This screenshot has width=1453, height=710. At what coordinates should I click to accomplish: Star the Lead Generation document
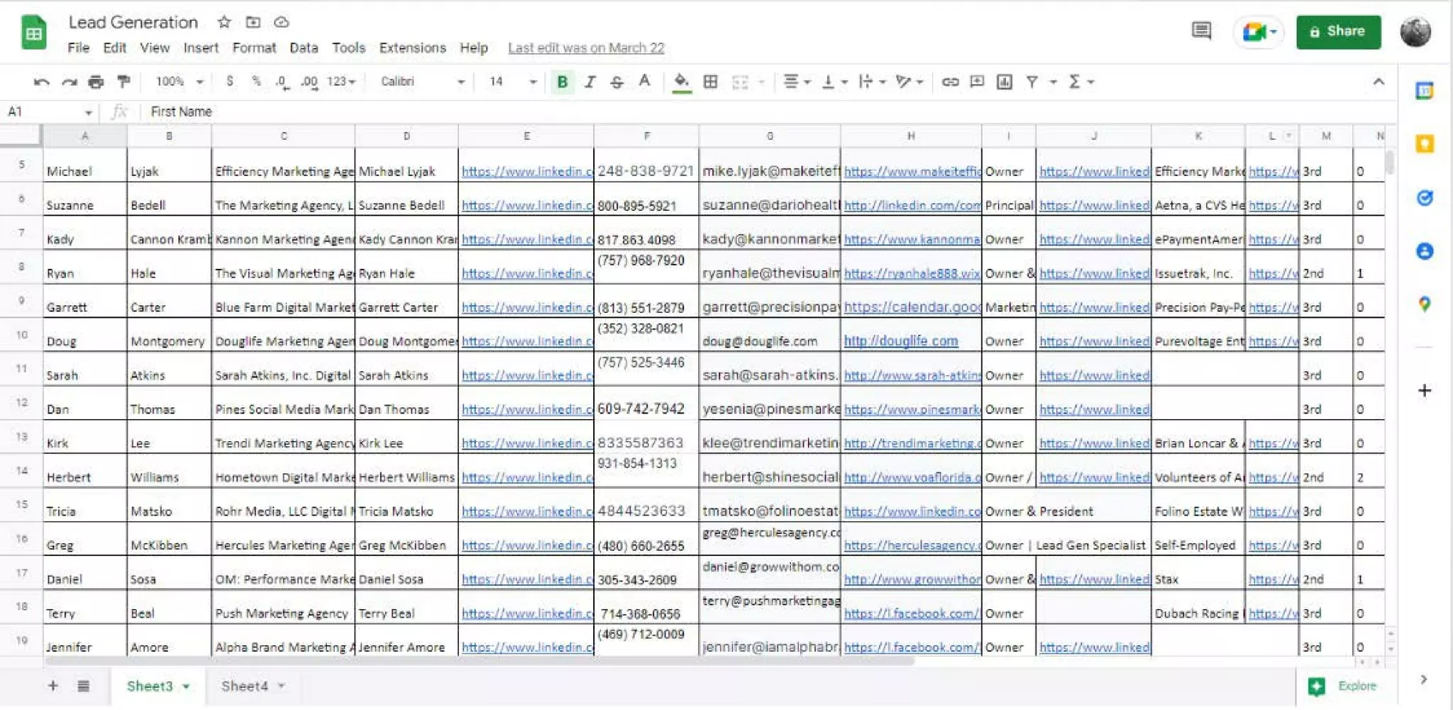(x=224, y=23)
